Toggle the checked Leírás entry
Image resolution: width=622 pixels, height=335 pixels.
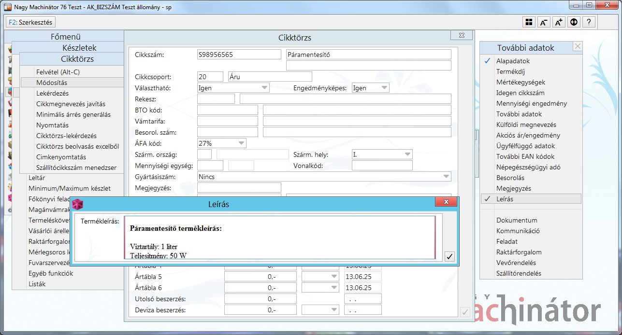505,199
